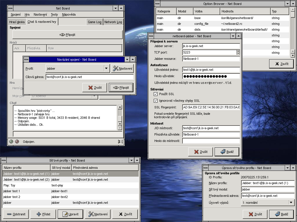Open the Úprava síťového profilu window menu icon
This screenshot has width=297, height=222.
pyautogui.click(x=206, y=168)
